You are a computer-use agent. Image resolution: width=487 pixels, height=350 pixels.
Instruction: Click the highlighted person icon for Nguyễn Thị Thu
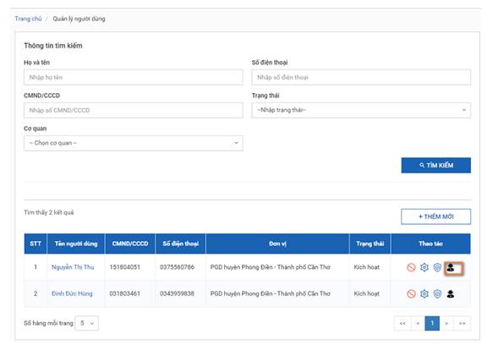(x=451, y=268)
